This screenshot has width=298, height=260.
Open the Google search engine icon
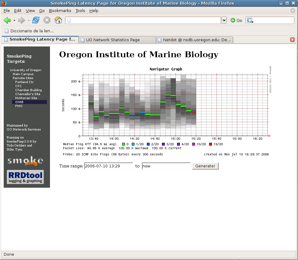coord(250,20)
